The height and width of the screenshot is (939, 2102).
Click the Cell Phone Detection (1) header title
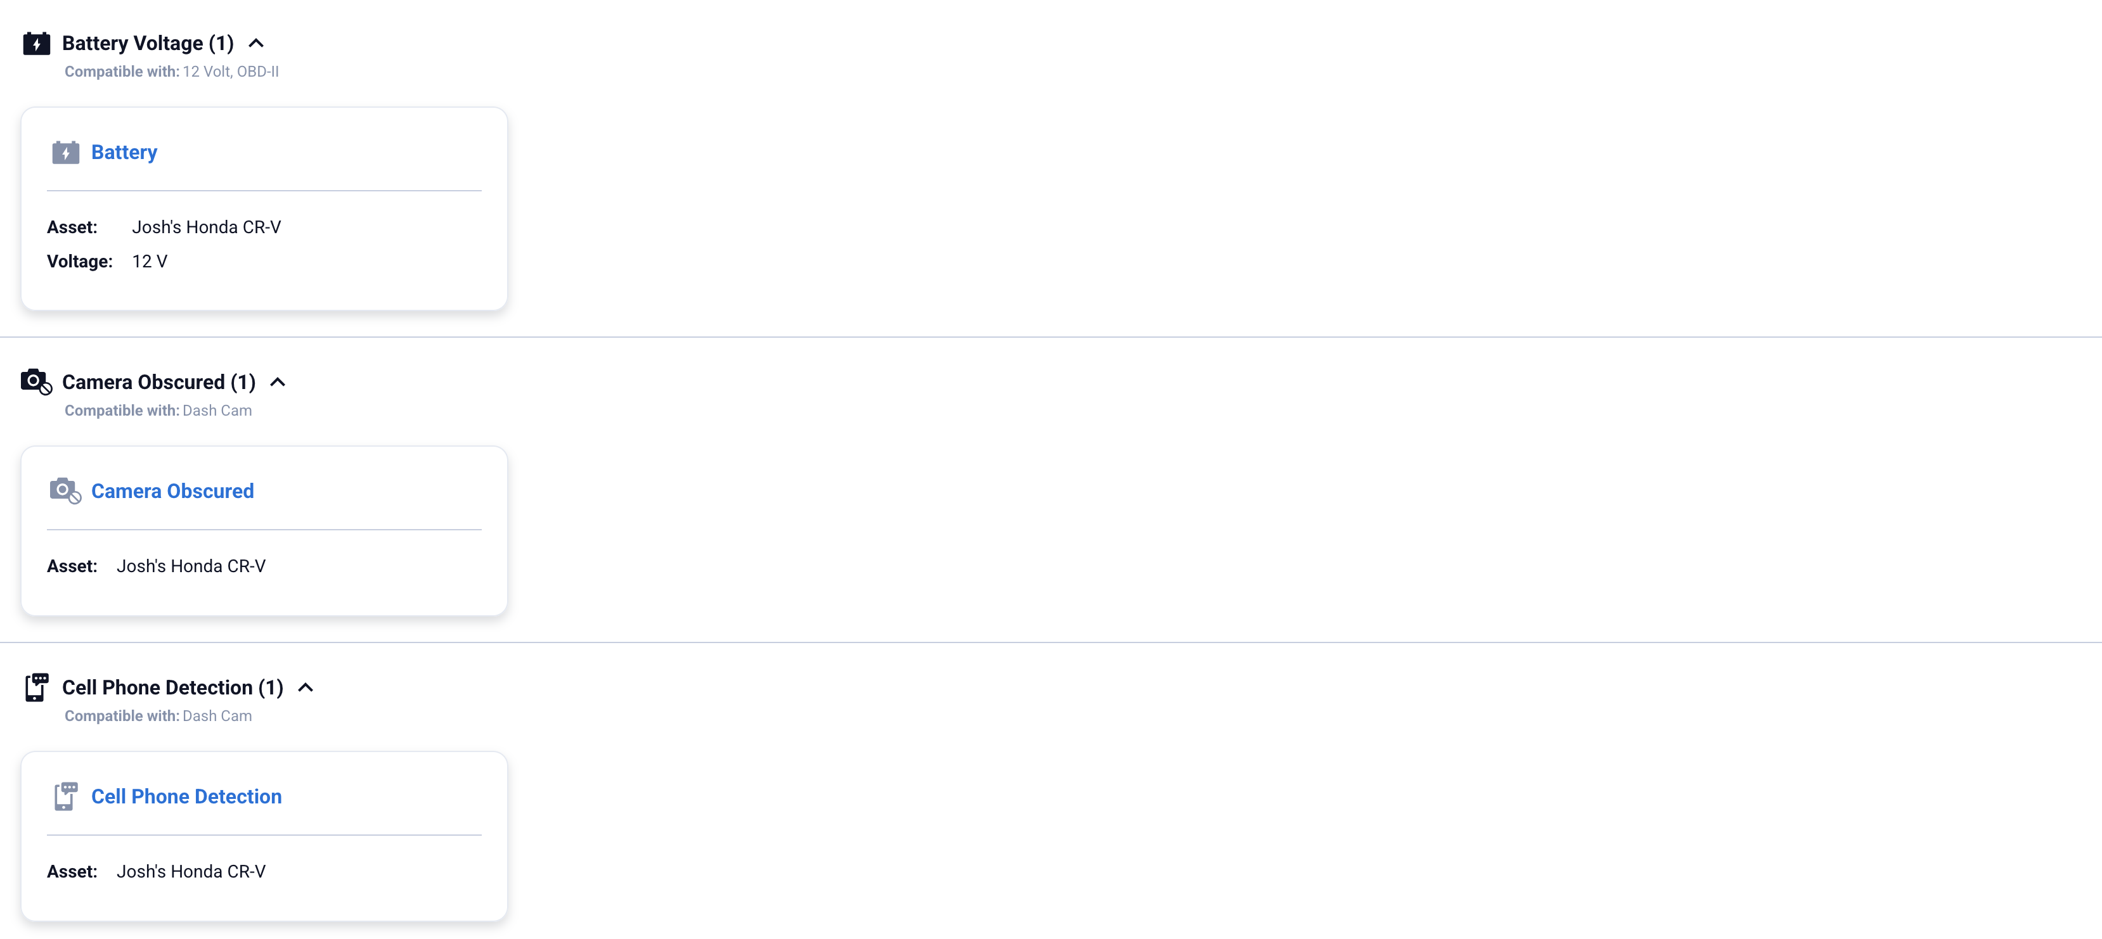tap(173, 687)
